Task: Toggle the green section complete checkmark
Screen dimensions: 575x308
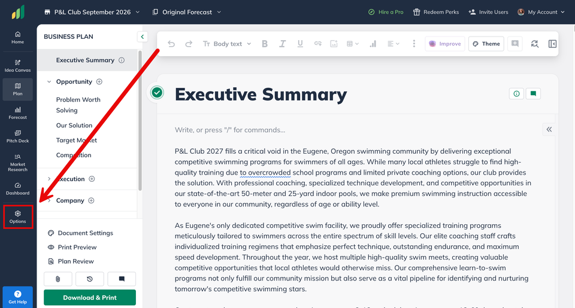Action: 157,93
